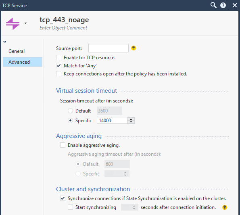Click the pink TCP service arrows icon

pyautogui.click(x=13, y=23)
